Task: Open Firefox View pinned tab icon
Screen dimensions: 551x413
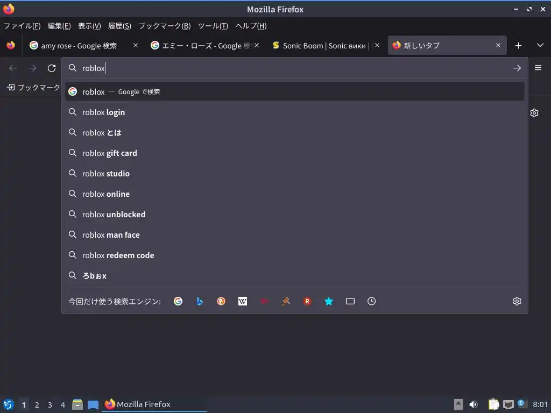Action: [11, 45]
